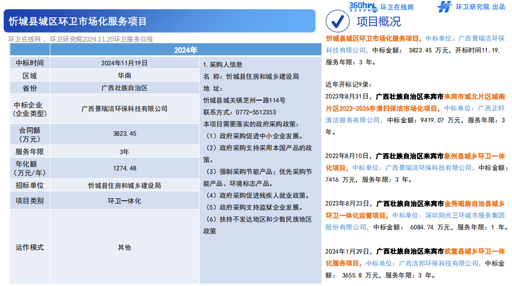512x286 pixels.
Task: Click the 华南 value cell
Action: coord(125,75)
